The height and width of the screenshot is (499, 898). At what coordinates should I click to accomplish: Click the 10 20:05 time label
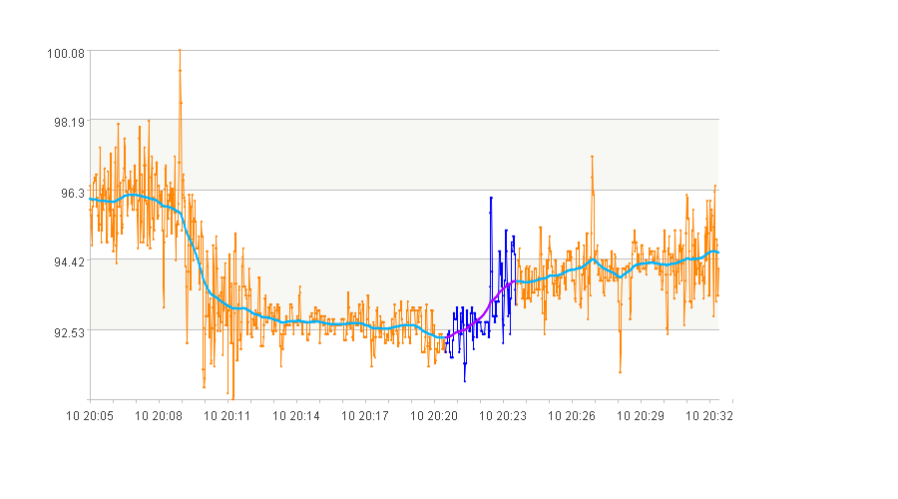(x=90, y=416)
